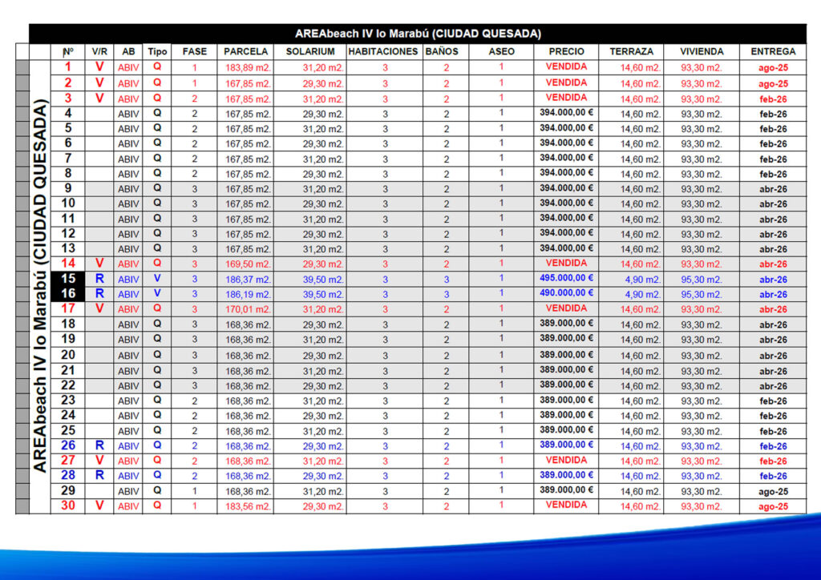Select row number 1 cell
The height and width of the screenshot is (580, 821).
pos(67,67)
